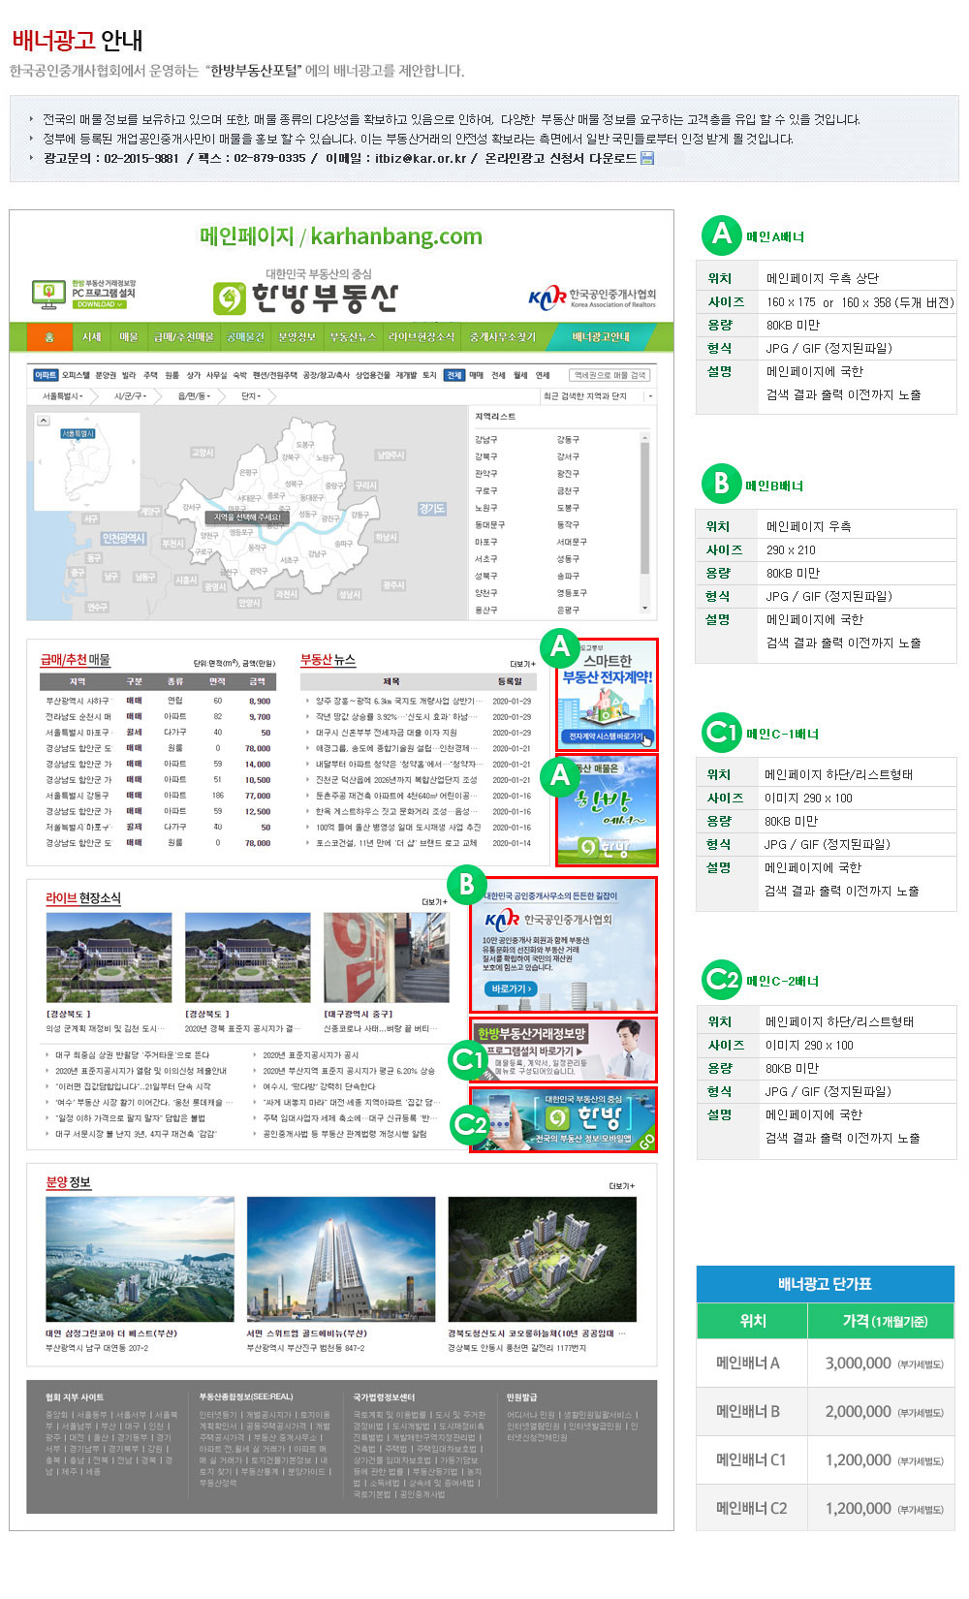Select the 월세 deal type tab
The width and height of the screenshot is (969, 1599).
point(520,375)
